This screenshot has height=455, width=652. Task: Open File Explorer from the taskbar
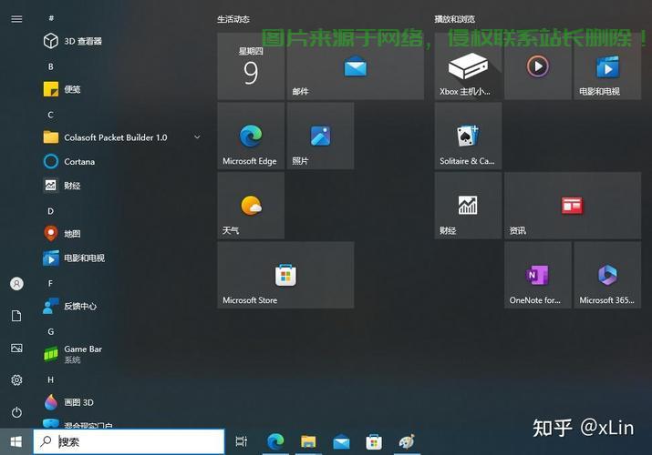click(308, 441)
